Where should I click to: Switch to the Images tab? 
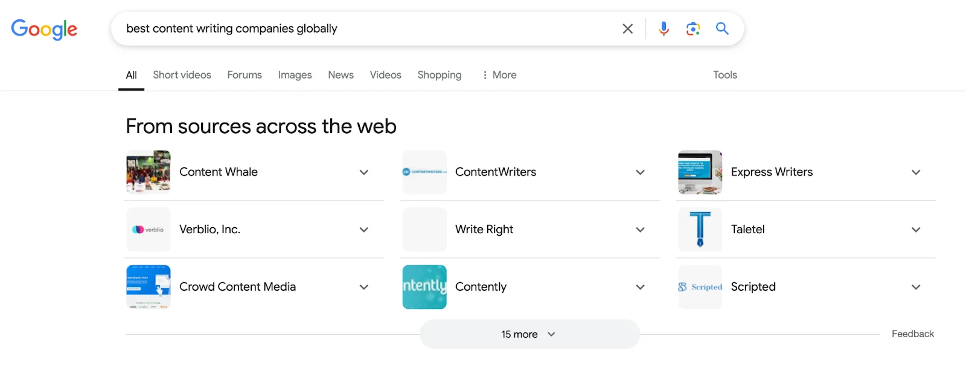[295, 75]
